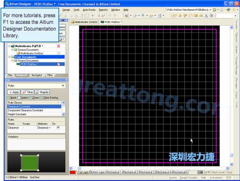
Task: Click the Move Selection crosshair icon
Action: (x=92, y=15)
